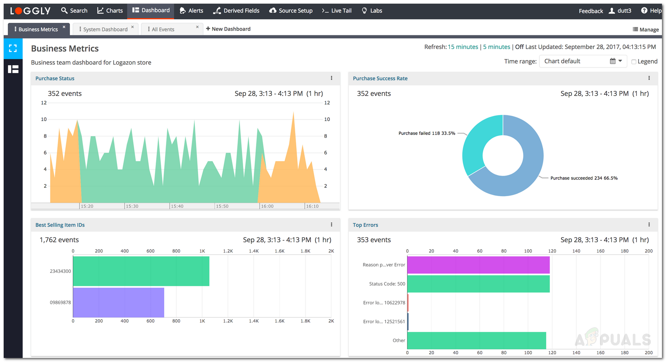The height and width of the screenshot is (362, 666).
Task: Turn auto refresh Off
Action: point(519,47)
